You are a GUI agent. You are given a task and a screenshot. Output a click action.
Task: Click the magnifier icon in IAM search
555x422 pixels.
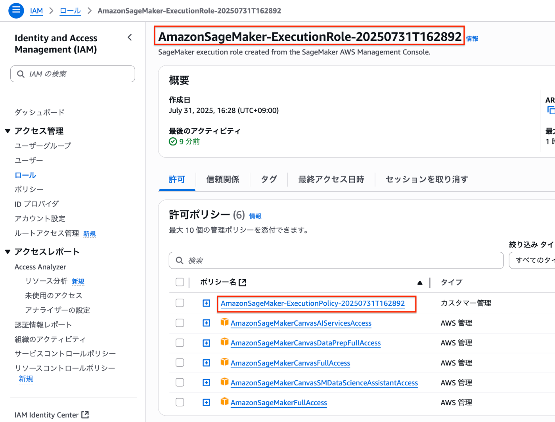21,74
